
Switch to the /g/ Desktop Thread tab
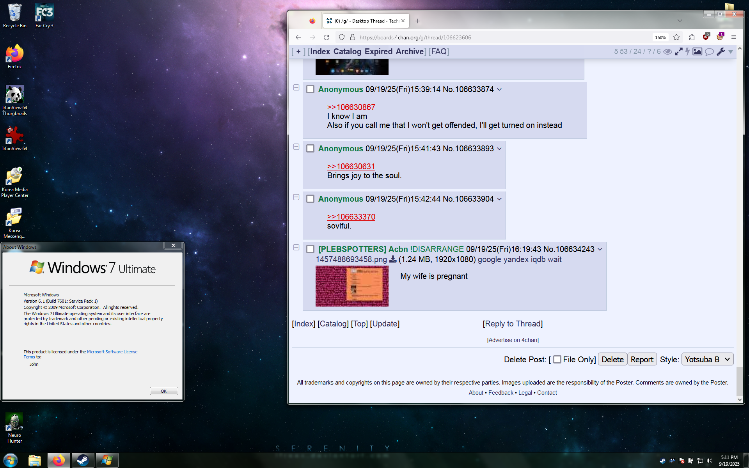pos(366,21)
